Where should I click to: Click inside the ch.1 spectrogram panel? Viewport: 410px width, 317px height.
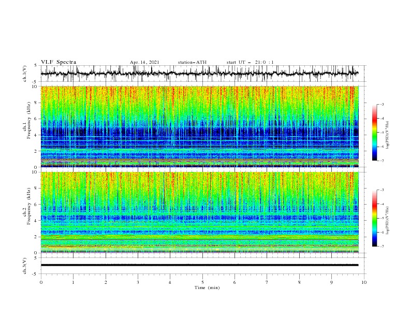coord(199,126)
